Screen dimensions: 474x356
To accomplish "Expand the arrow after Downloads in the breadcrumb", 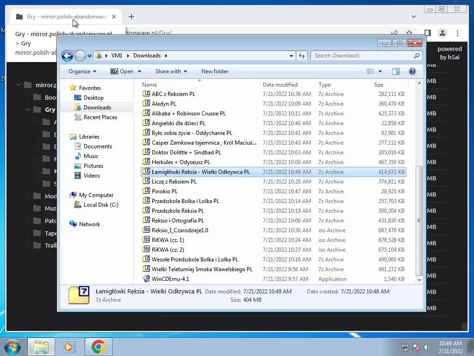I will [166, 56].
